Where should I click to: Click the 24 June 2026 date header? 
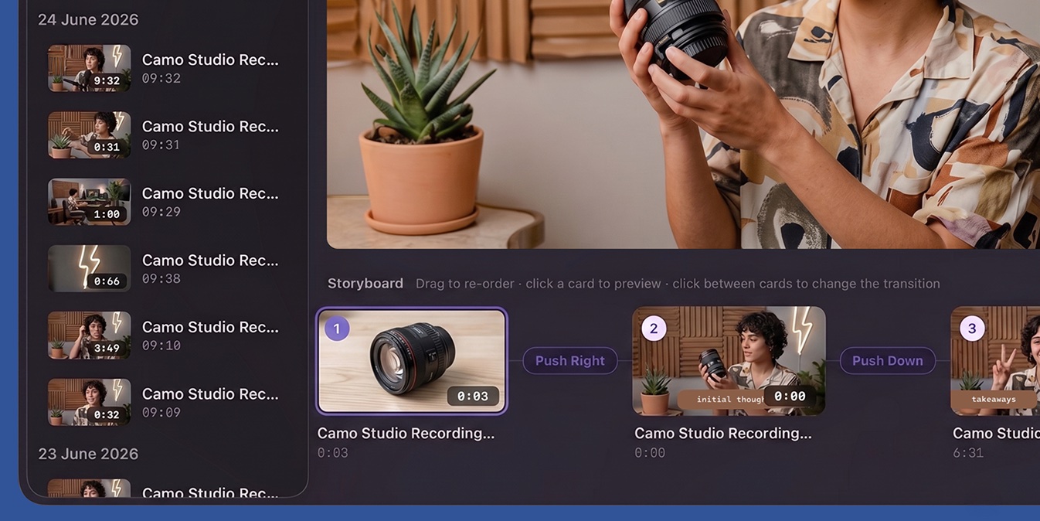[x=88, y=19]
